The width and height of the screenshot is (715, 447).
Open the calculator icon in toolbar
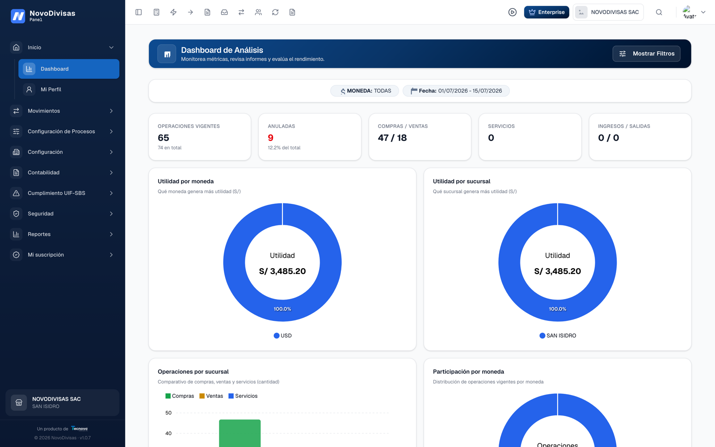point(156,12)
